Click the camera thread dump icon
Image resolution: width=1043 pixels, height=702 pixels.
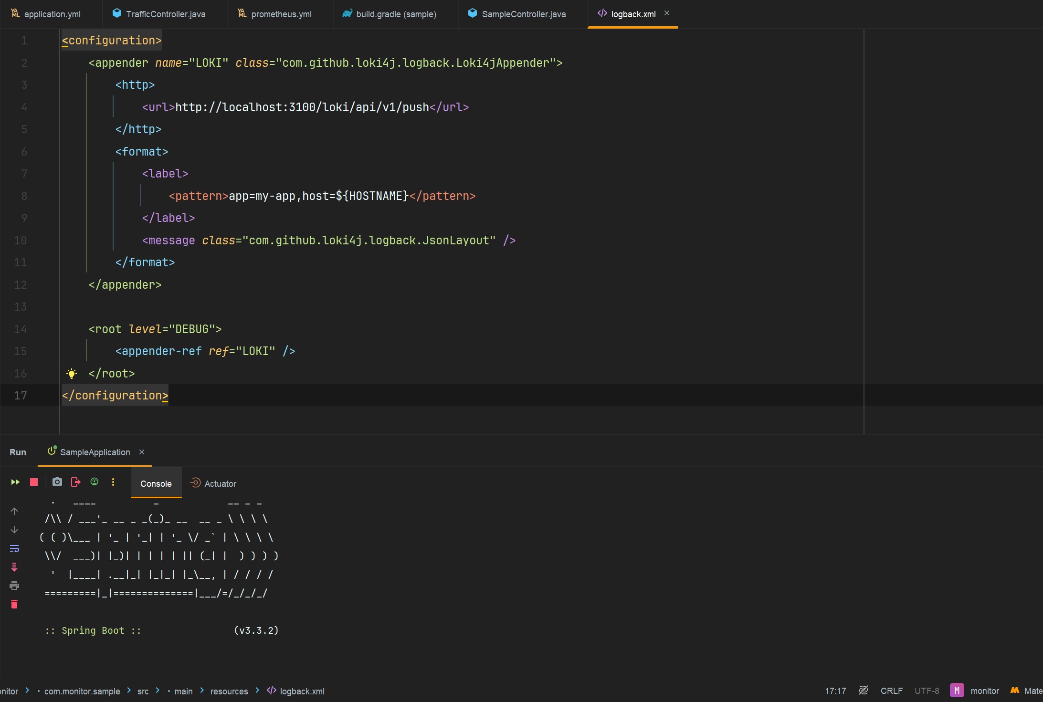[x=57, y=482]
